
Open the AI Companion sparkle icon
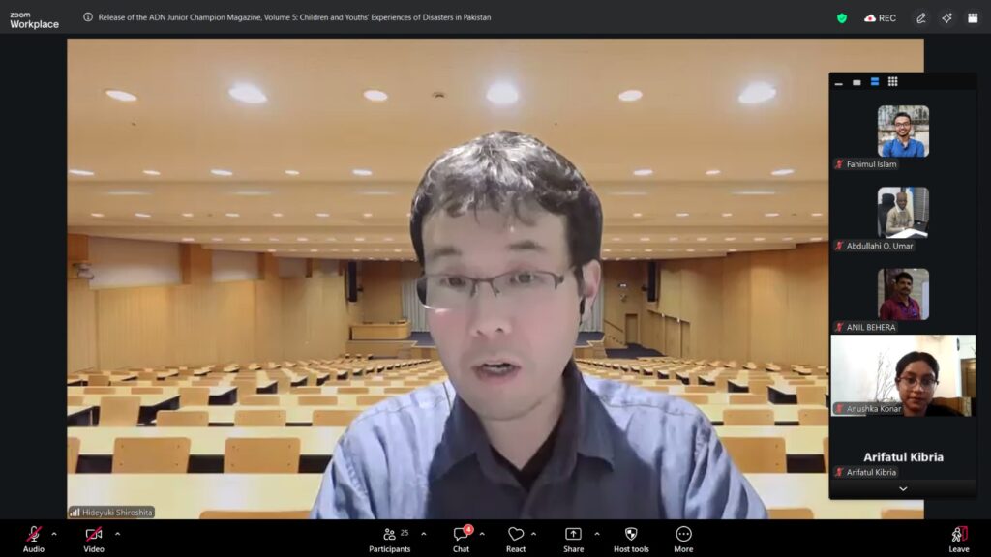946,17
